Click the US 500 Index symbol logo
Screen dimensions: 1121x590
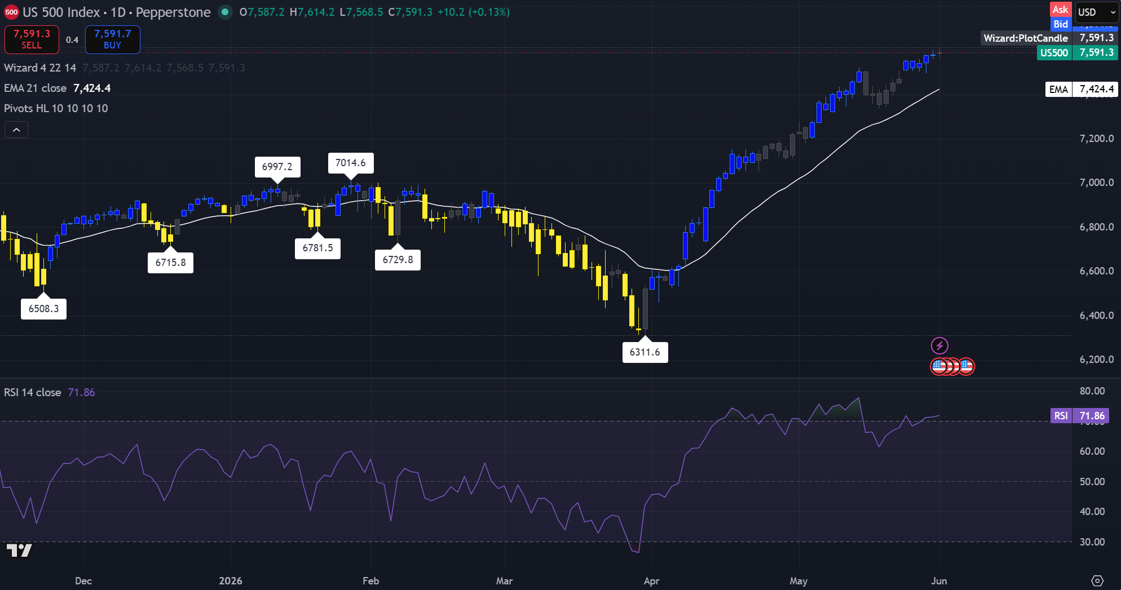click(x=11, y=12)
